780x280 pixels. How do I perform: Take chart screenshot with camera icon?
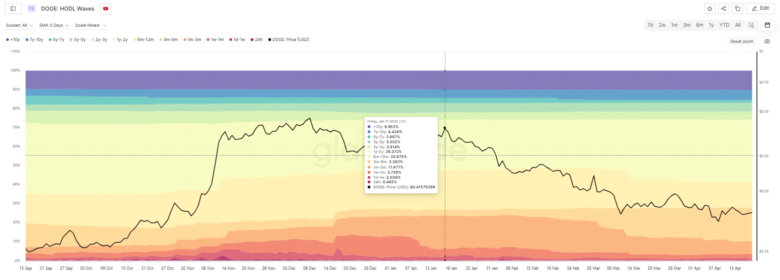pos(767,41)
